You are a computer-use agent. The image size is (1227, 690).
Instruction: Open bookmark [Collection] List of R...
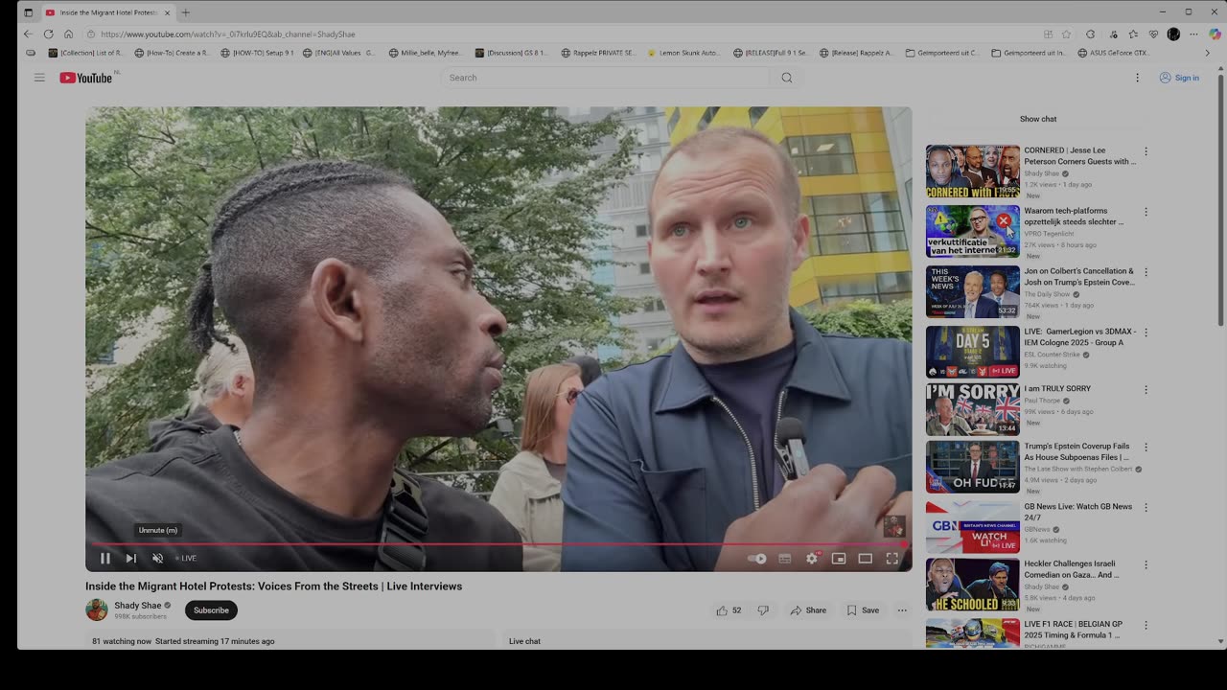(84, 53)
